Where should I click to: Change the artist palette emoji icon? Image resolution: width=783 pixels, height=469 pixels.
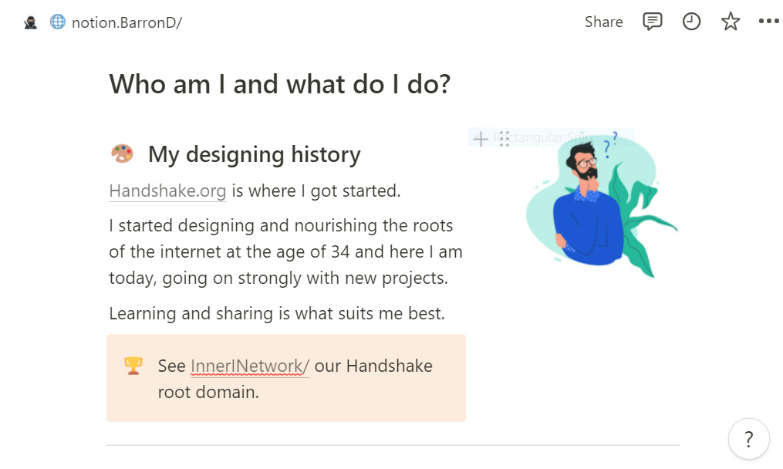pyautogui.click(x=123, y=154)
